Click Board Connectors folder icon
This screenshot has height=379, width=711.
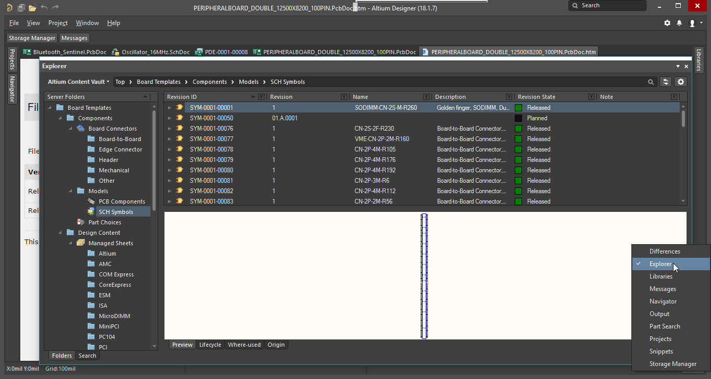[x=81, y=129]
